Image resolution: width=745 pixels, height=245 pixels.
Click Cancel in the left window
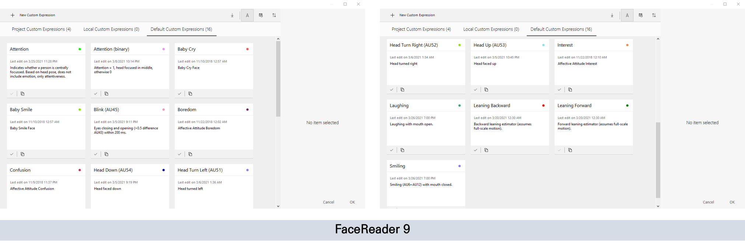[329, 202]
